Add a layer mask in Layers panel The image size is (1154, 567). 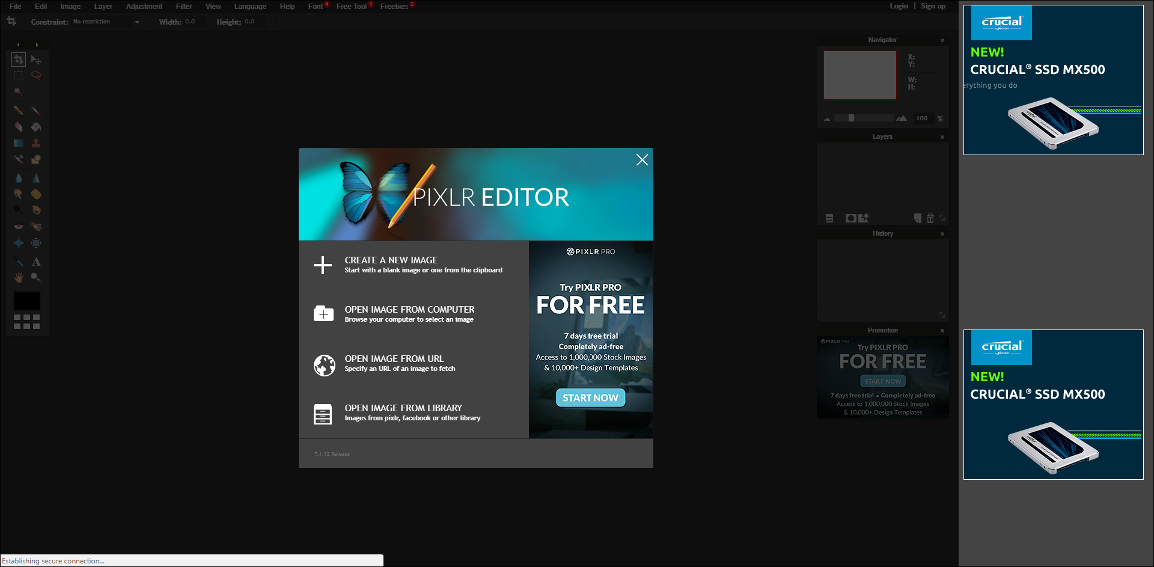coord(850,218)
